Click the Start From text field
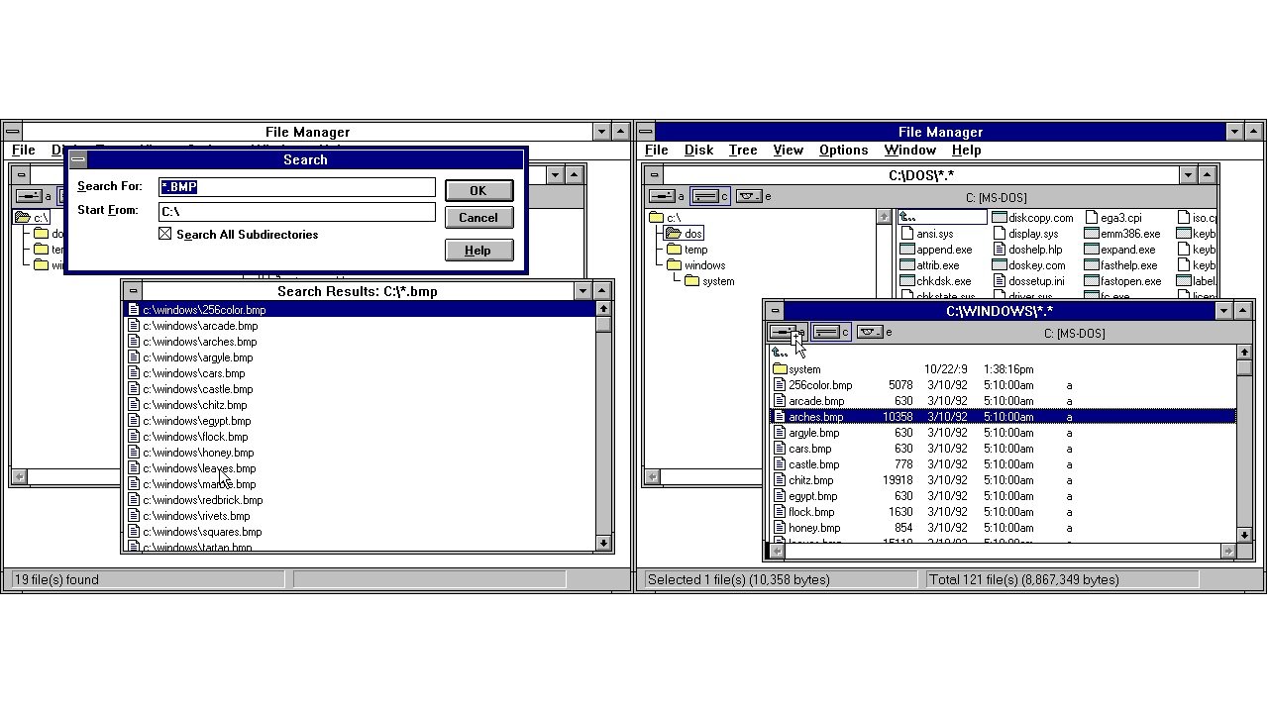Viewport: 1268px width, 713px height. click(297, 211)
